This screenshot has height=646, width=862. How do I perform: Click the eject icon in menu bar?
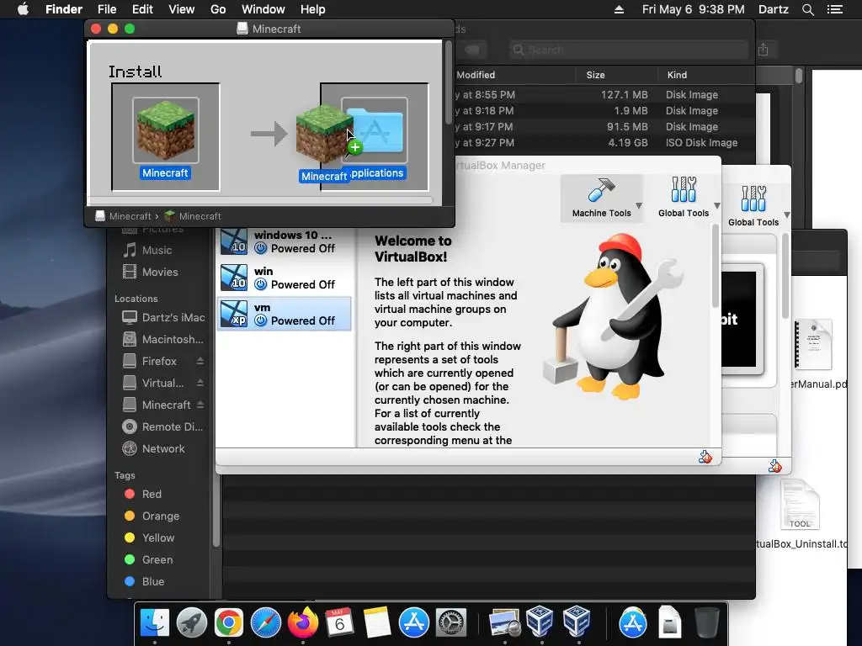(619, 9)
